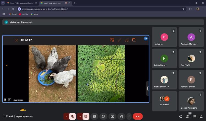Toggle closed captions button
The image size is (206, 121).
tap(94, 116)
